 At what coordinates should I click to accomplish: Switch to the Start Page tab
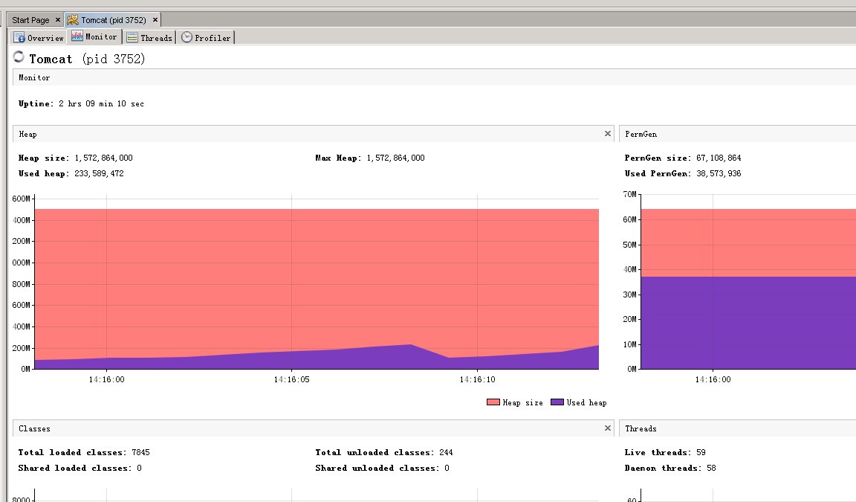coord(30,20)
